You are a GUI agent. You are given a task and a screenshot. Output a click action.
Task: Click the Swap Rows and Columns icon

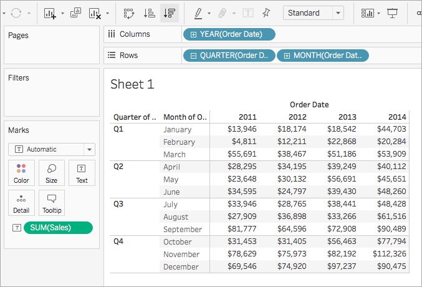(x=128, y=13)
